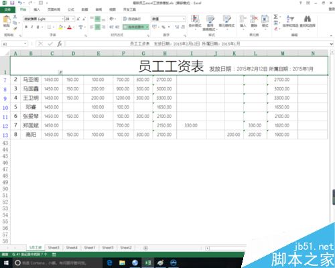This screenshot has width=335, height=268.
Task: Toggle bold formatting
Action: point(26,27)
